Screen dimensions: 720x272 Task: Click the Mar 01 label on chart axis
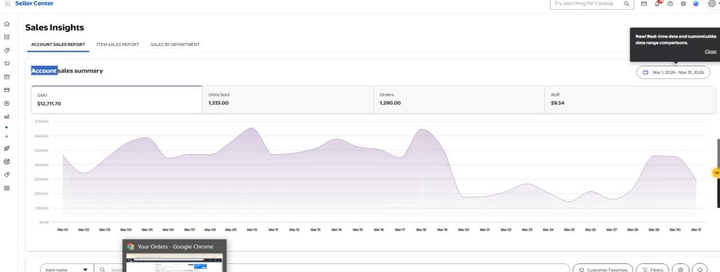click(62, 229)
